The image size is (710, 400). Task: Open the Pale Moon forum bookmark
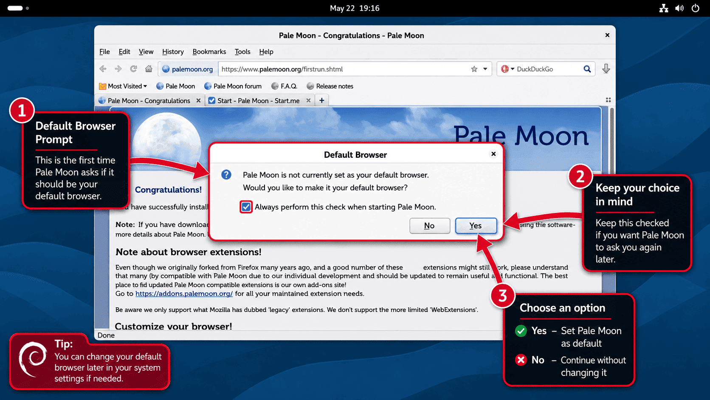(x=233, y=86)
